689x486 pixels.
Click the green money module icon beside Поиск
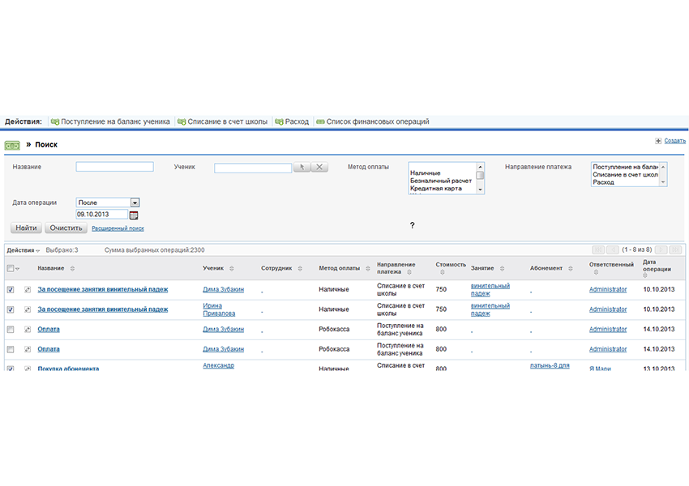coord(12,145)
